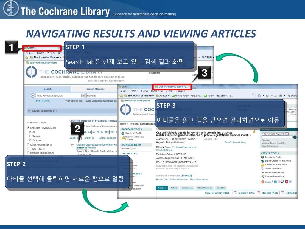The width and height of the screenshot is (305, 229).
Task: Open the Cited By tab
Action: (x=221, y=188)
